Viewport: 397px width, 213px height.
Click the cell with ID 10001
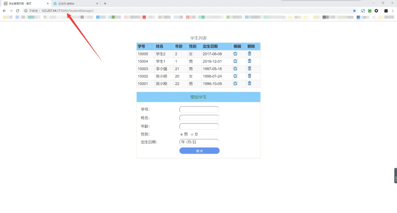[146, 84]
